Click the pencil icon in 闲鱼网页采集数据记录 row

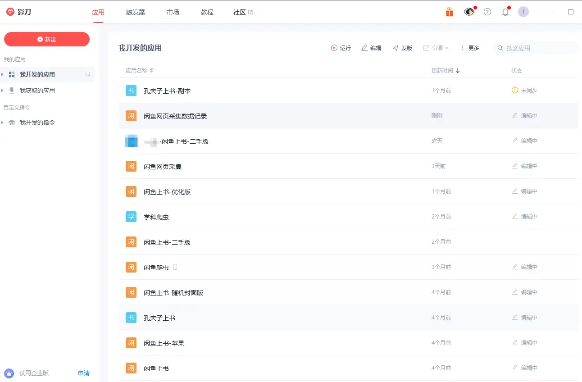click(515, 116)
